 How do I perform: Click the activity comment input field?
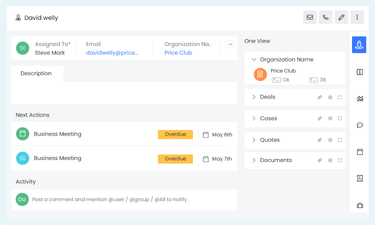tap(130, 199)
